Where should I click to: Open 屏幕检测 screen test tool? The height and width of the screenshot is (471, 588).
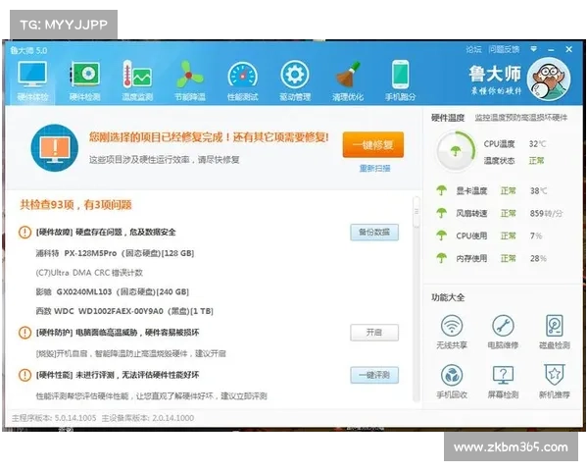tap(503, 382)
